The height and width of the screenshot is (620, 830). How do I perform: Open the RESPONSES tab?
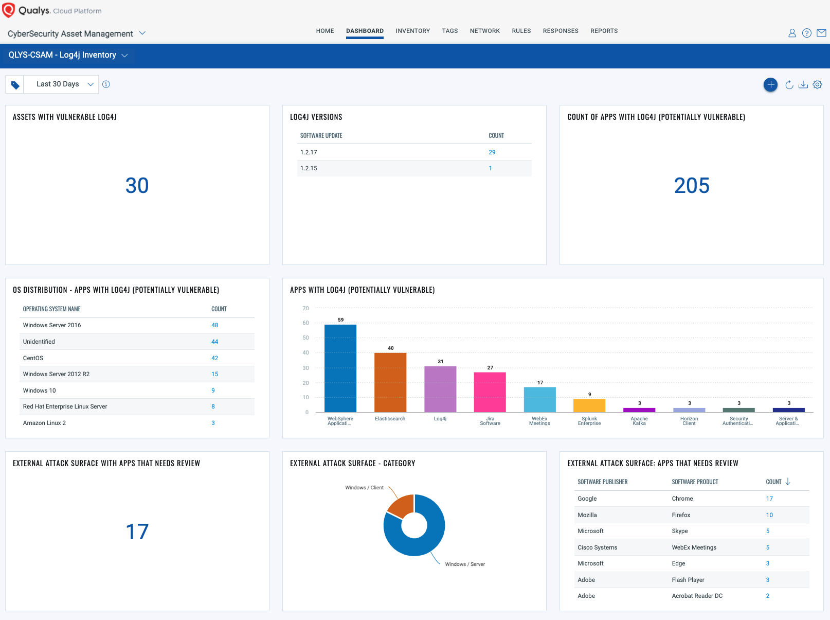561,31
